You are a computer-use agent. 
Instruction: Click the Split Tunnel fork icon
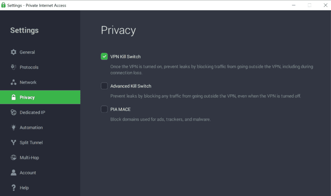point(14,142)
